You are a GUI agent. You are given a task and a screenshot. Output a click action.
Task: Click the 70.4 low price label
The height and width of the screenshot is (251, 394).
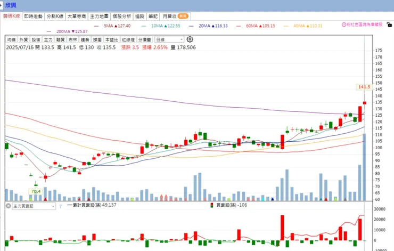(x=36, y=192)
